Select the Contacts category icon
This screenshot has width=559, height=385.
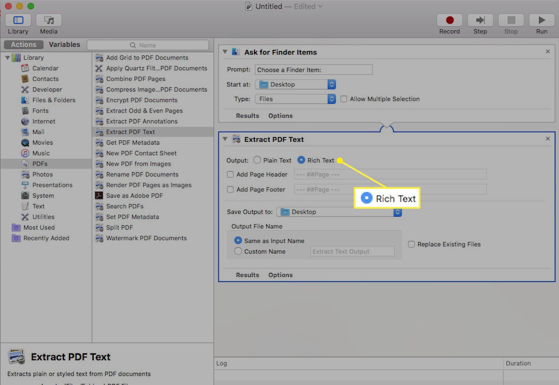click(x=25, y=79)
